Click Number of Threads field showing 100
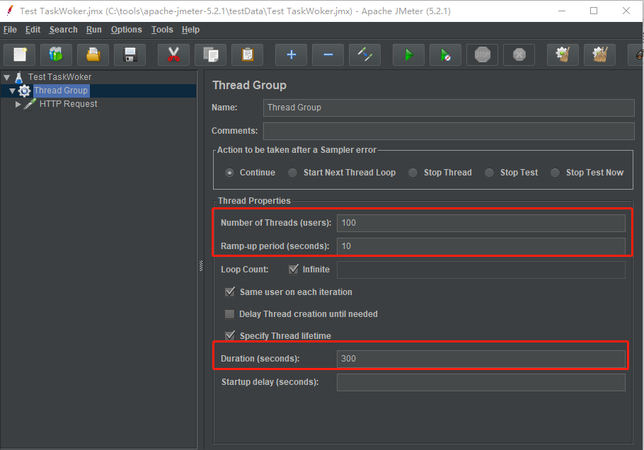This screenshot has height=450, width=644. (x=481, y=223)
